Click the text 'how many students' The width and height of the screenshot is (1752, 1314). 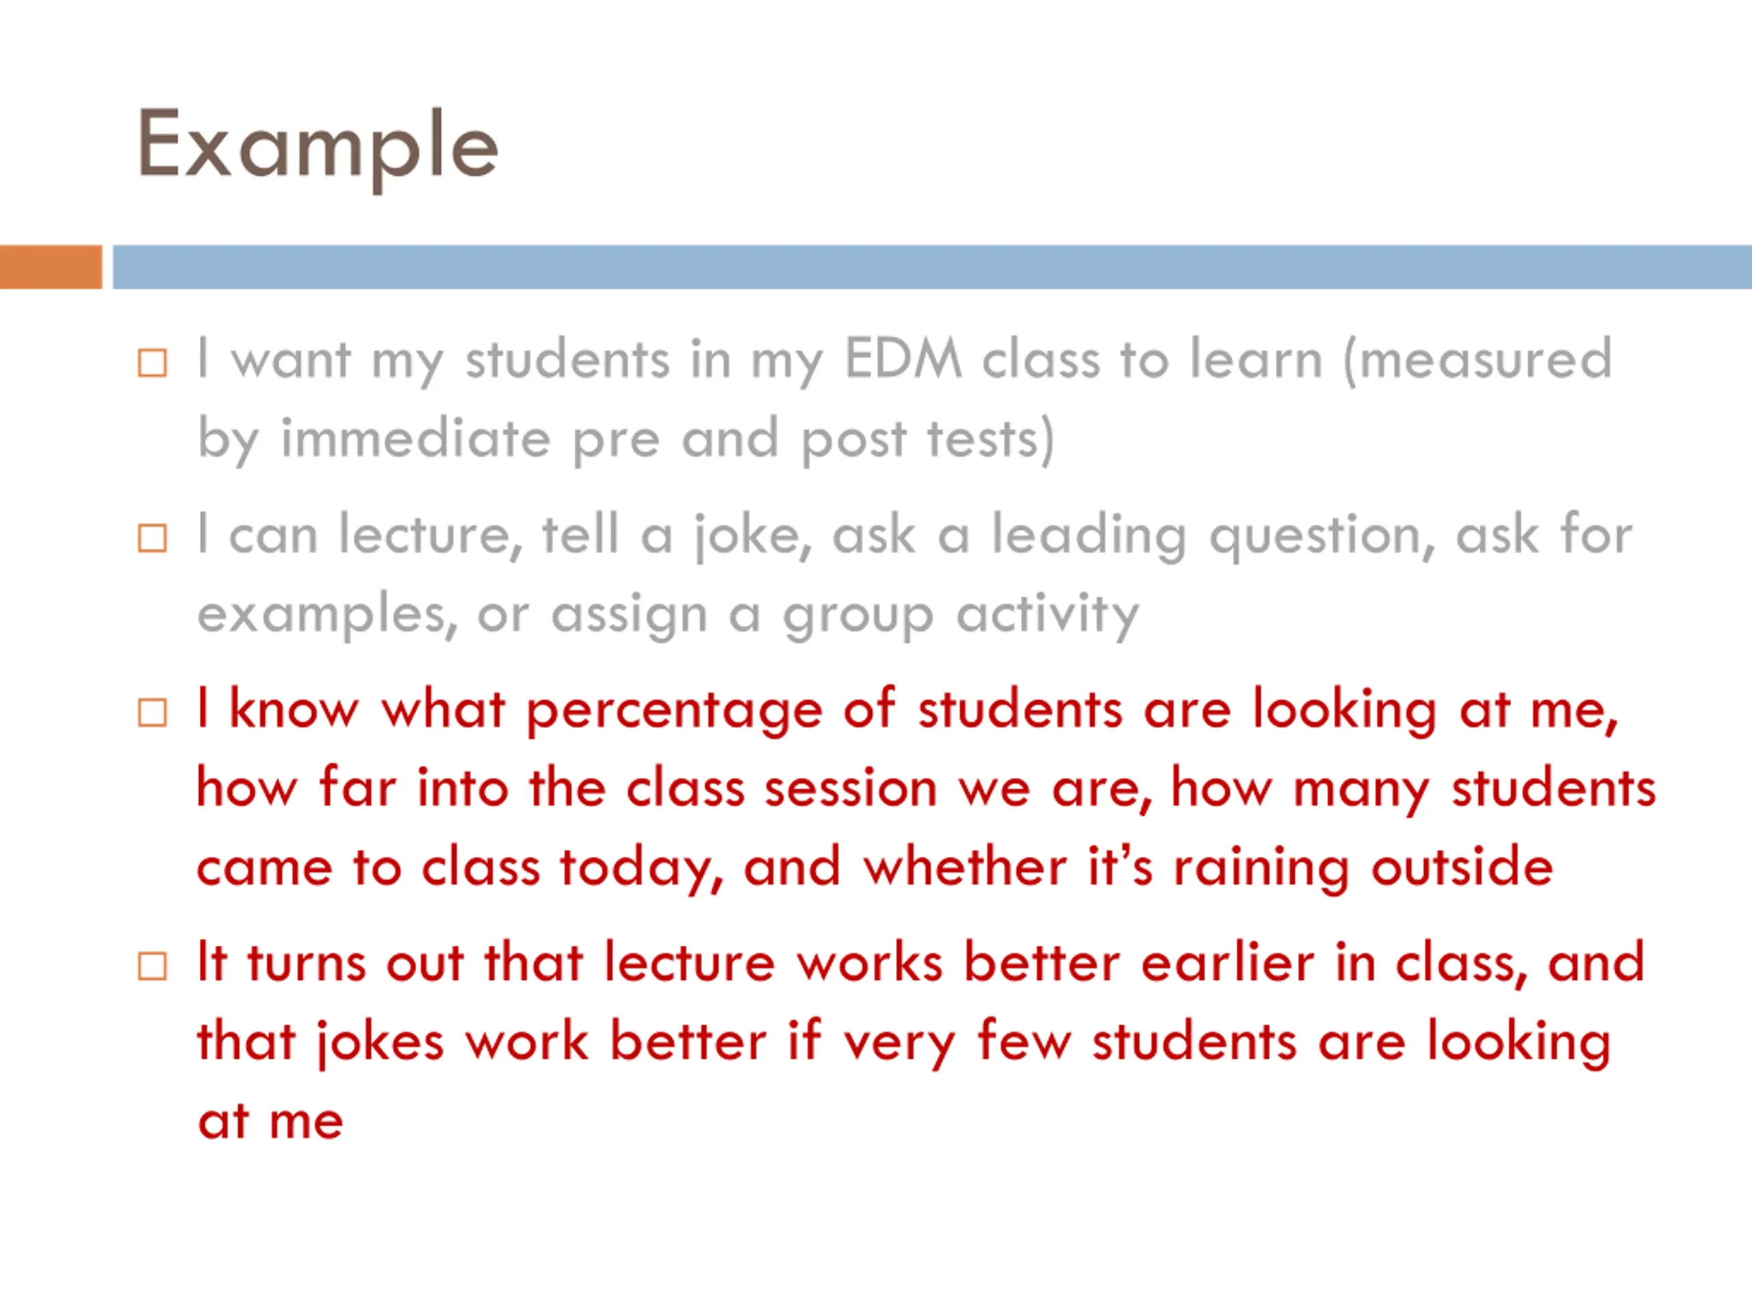tap(1414, 790)
